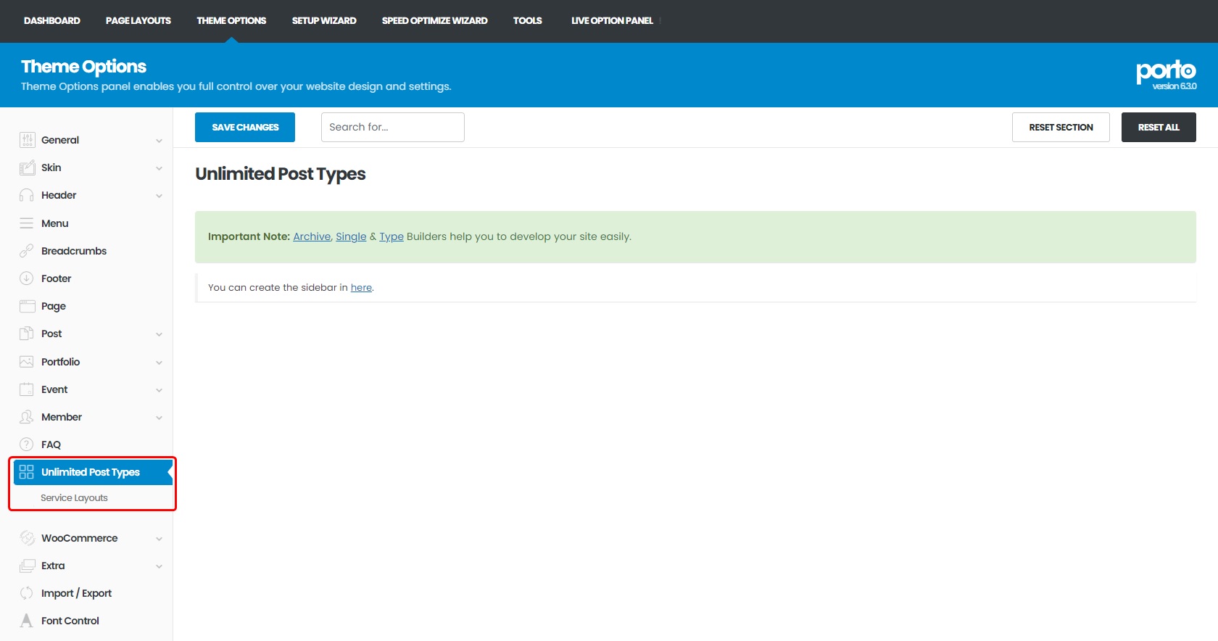The height and width of the screenshot is (641, 1218).
Task: Click the Font Control letter icon
Action: [27, 621]
